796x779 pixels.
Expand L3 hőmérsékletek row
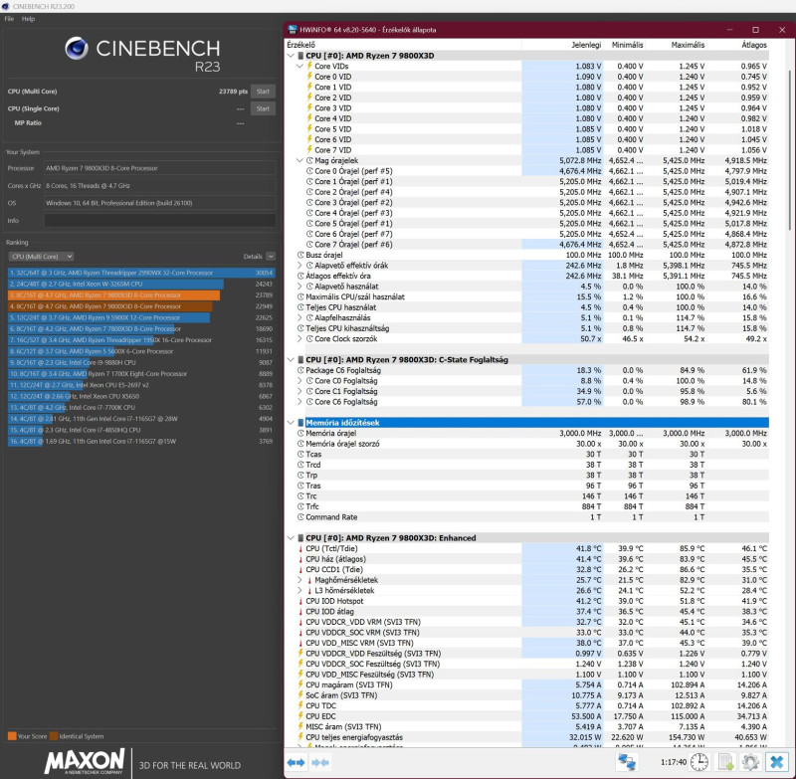click(299, 590)
